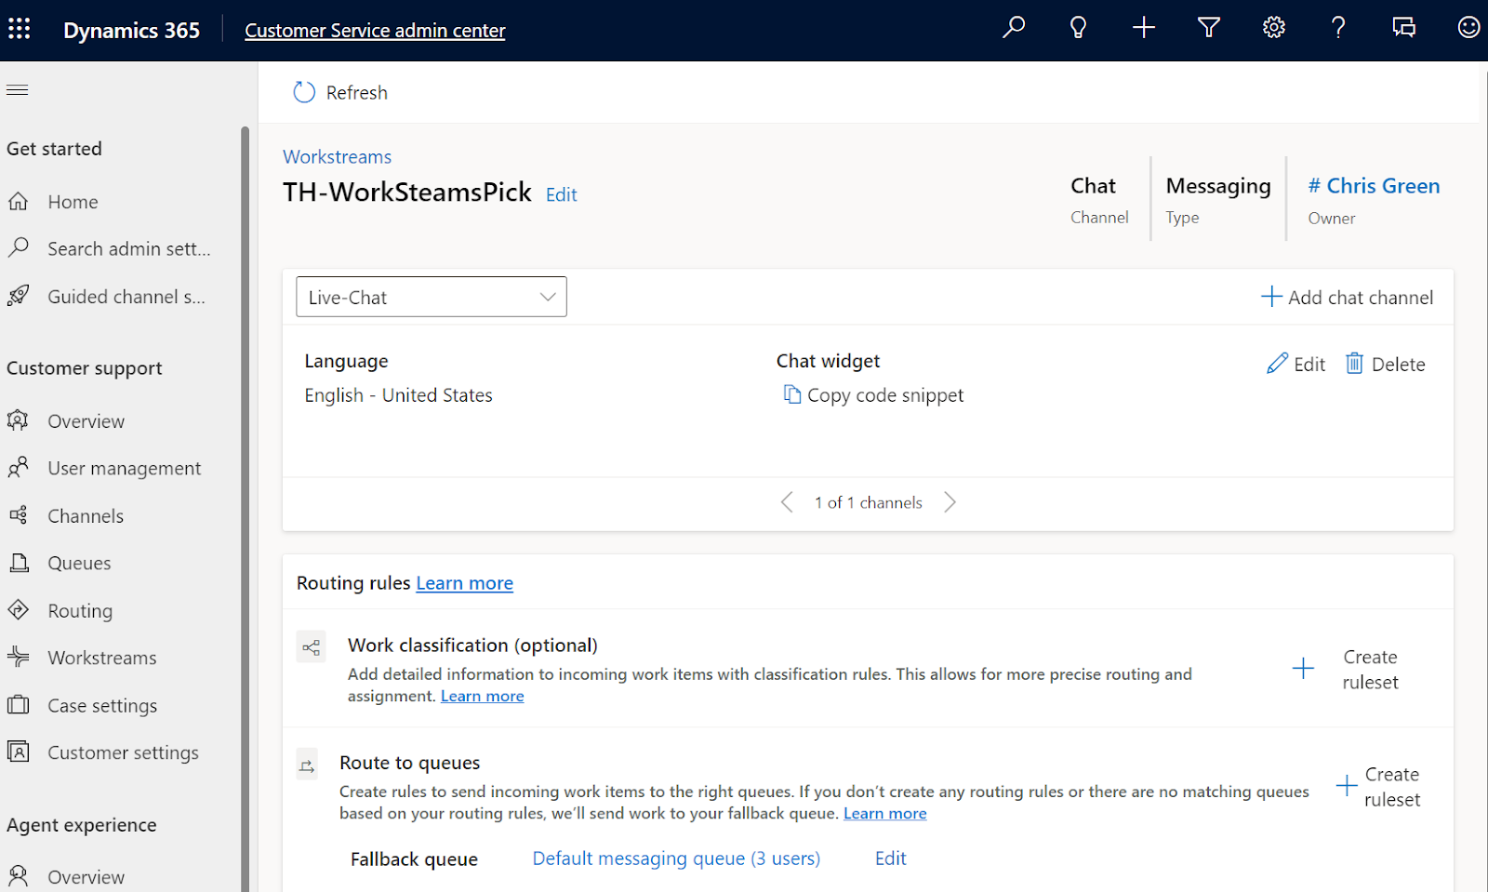Click the copy icon beside Copy code snippet
This screenshot has width=1488, height=892.
792,394
